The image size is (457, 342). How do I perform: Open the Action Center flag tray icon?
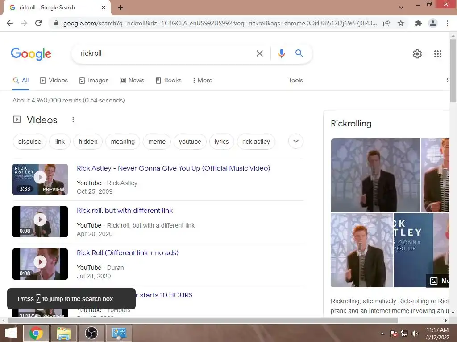[x=394, y=334]
